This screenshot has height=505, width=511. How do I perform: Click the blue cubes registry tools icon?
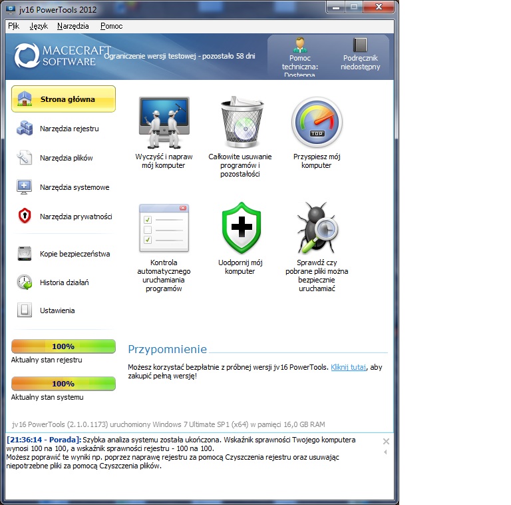(x=25, y=128)
